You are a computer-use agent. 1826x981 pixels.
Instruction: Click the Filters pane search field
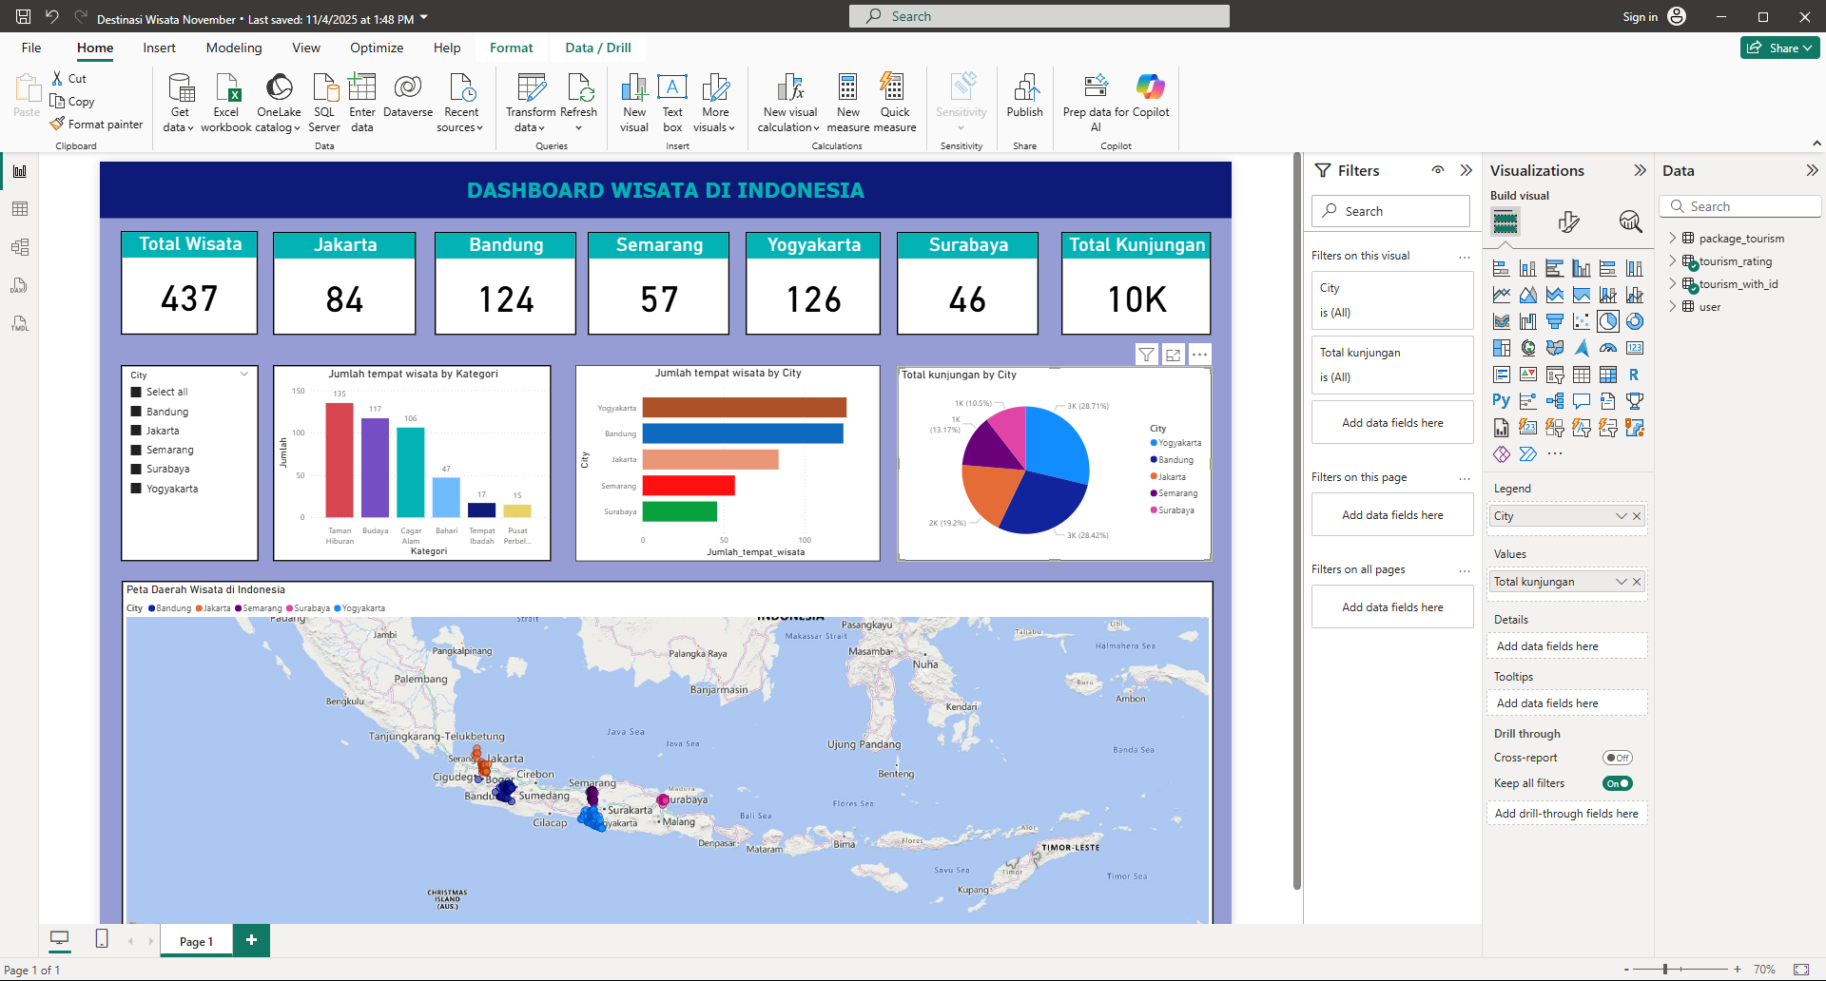tap(1390, 210)
